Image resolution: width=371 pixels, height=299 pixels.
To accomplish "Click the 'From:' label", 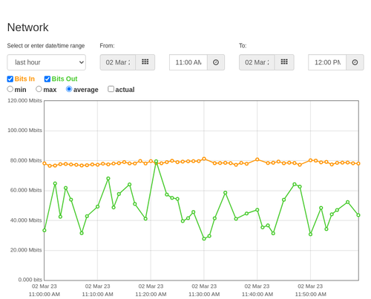I will pos(107,46).
